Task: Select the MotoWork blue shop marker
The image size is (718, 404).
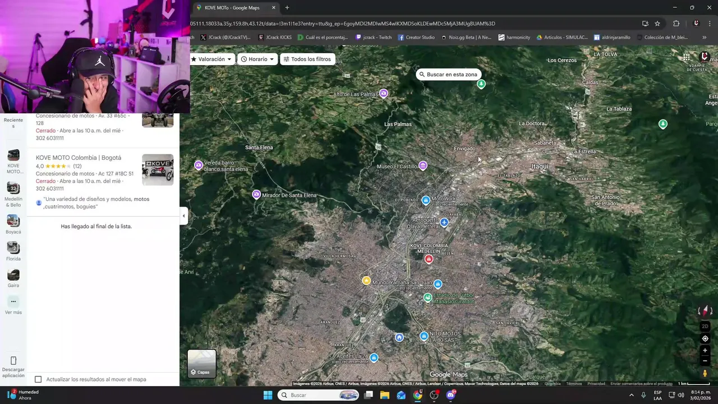Action: (426, 200)
